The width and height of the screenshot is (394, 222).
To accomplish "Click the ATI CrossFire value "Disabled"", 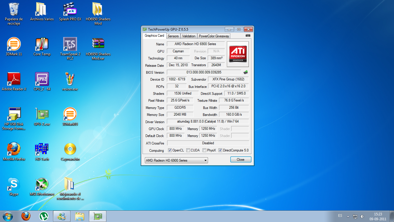I will [208, 143].
